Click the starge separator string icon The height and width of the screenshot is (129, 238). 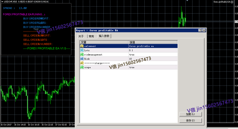[x=82, y=63]
